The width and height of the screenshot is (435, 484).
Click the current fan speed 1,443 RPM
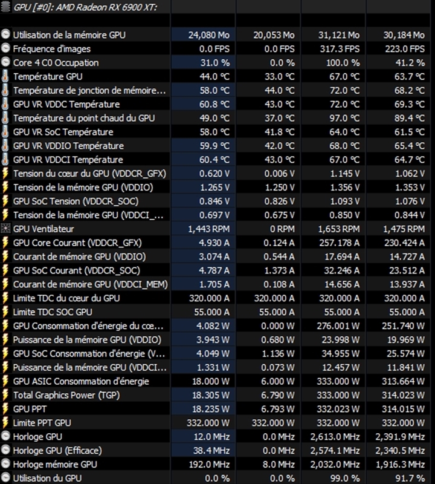click(x=208, y=229)
